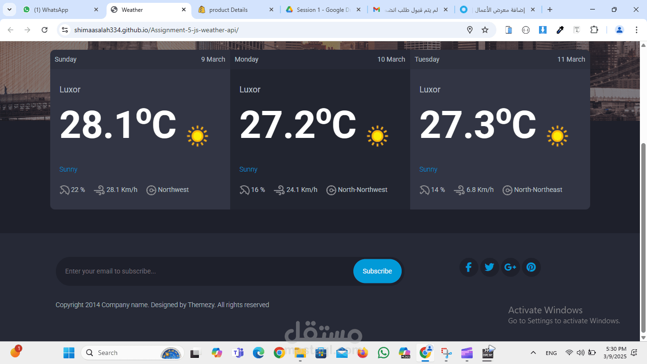The image size is (647, 364).
Task: Go back to previous page
Action: pyautogui.click(x=10, y=30)
